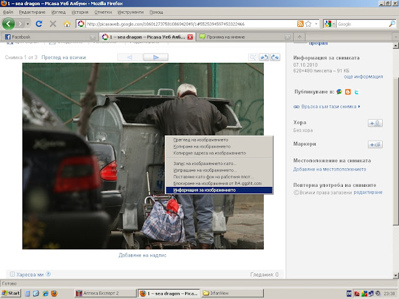Subscribe via the RSS feed icon

(x=300, y=24)
